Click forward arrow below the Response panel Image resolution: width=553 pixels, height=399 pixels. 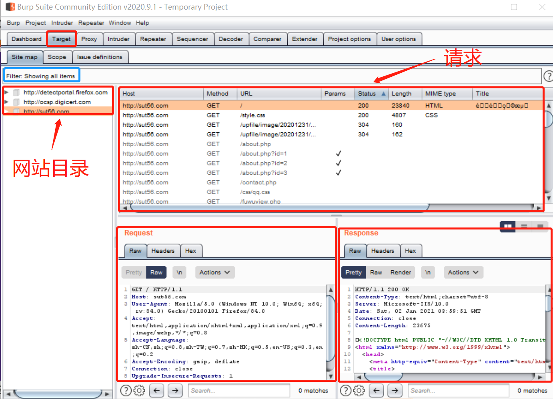point(395,390)
